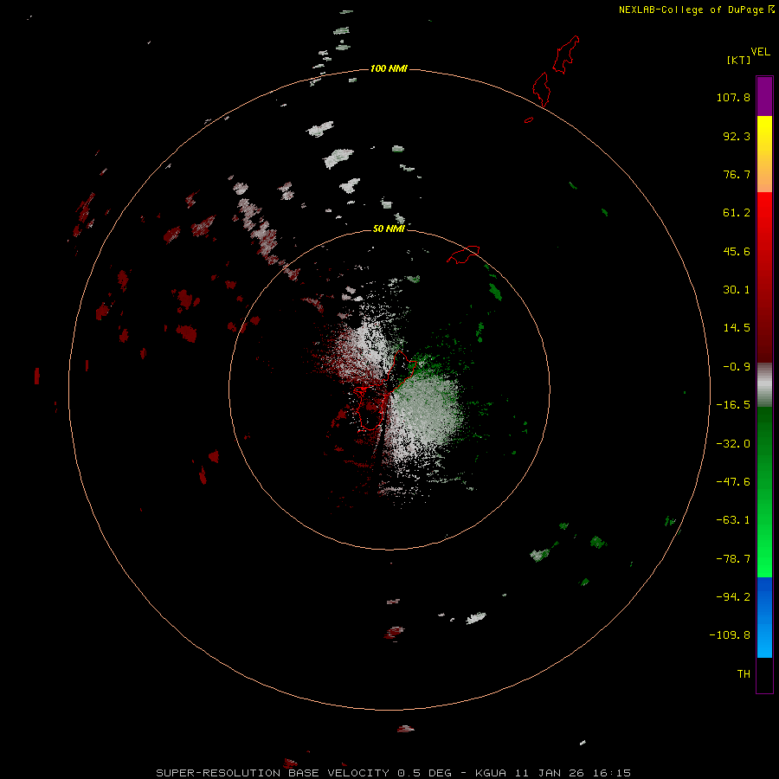The height and width of the screenshot is (779, 779).
Task: Click the 14.5 value on the velocity scale
Action: (x=737, y=328)
